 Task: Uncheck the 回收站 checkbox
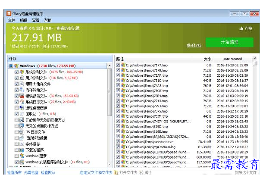coord(16,114)
